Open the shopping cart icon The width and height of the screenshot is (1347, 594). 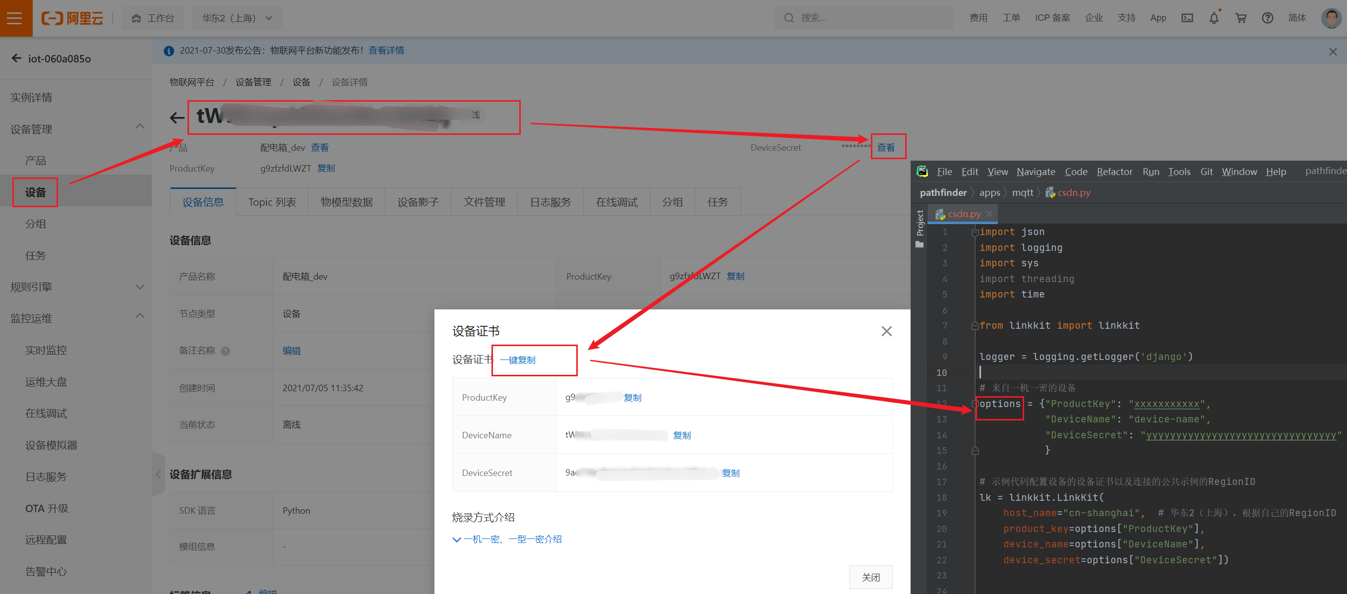[x=1240, y=18]
